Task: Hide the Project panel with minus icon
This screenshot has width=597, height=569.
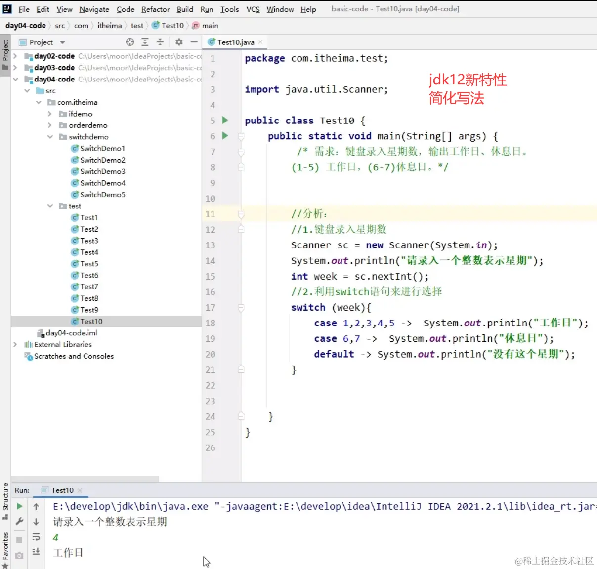Action: [x=194, y=42]
